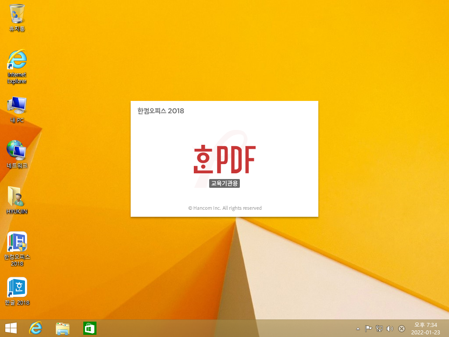Open the Recycle Bin (휴지통) desktop icon

click(x=17, y=18)
